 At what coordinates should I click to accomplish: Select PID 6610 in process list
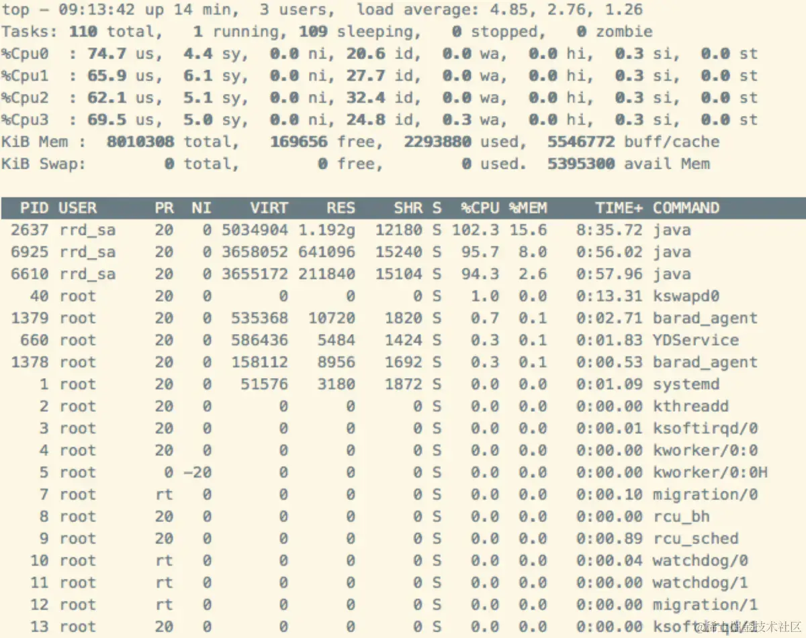coord(30,274)
